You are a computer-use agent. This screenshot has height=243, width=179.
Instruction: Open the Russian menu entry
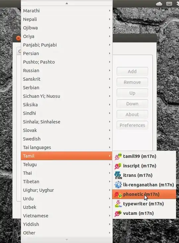[x=67, y=70]
